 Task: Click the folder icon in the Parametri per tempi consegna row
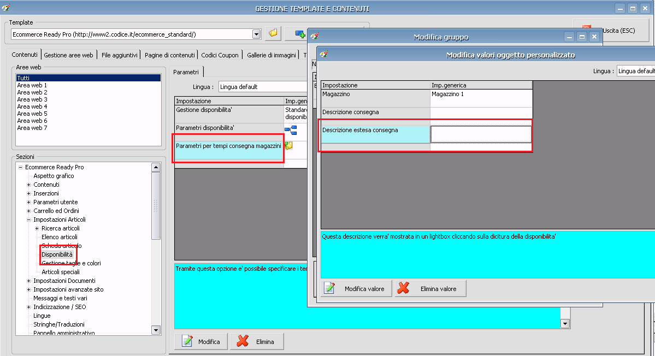pos(288,145)
